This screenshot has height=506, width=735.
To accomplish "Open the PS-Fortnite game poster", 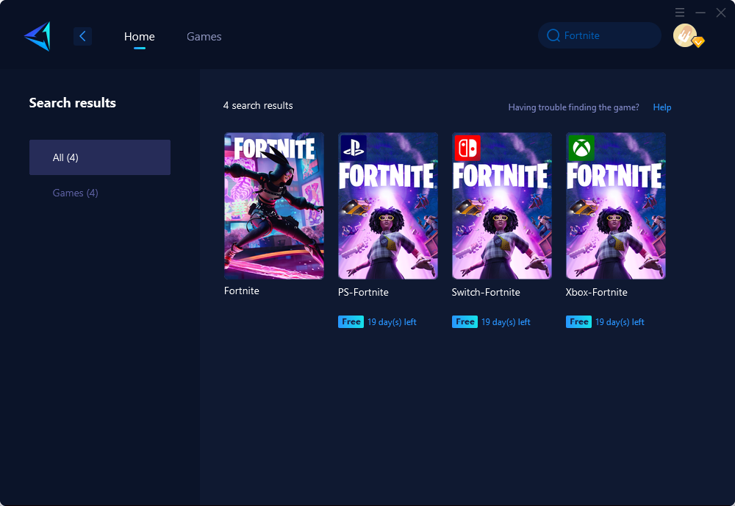I will point(387,205).
